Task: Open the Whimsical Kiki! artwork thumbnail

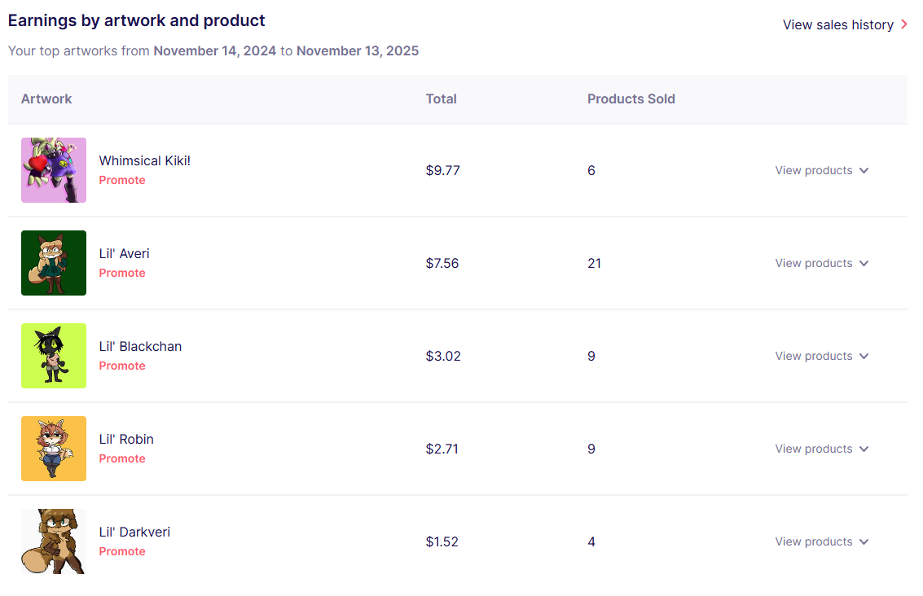Action: 54,170
